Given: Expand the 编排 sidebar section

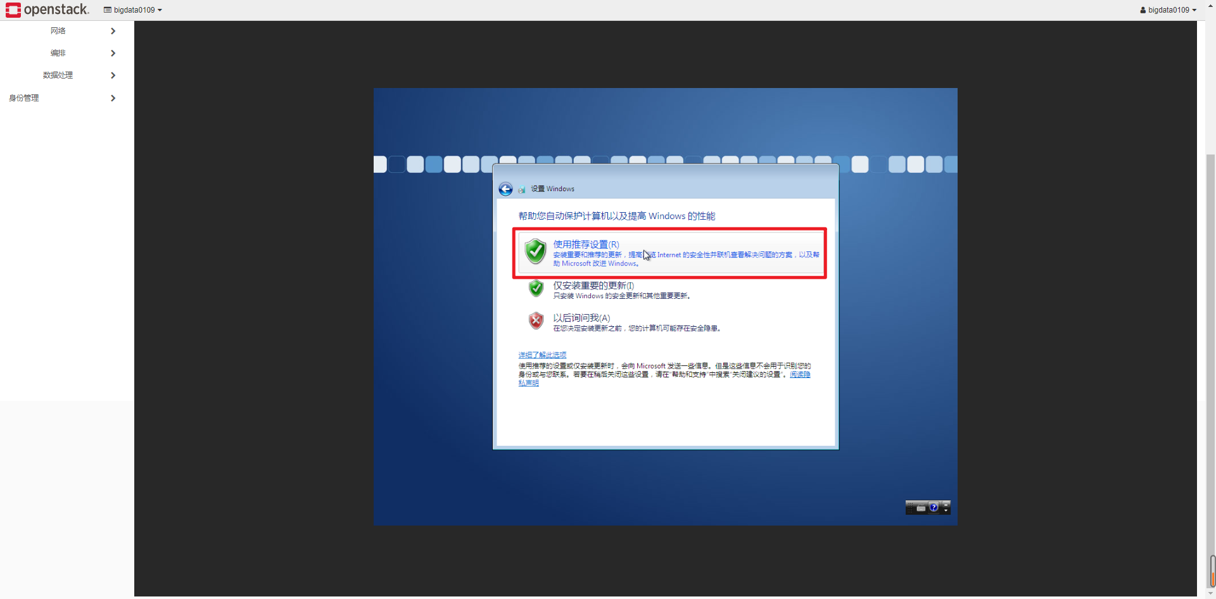Looking at the screenshot, I should [x=66, y=53].
